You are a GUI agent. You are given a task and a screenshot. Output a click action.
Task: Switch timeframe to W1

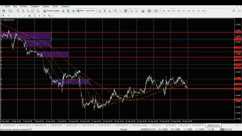[199, 11]
